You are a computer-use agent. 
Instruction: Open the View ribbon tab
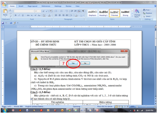point(78,6)
